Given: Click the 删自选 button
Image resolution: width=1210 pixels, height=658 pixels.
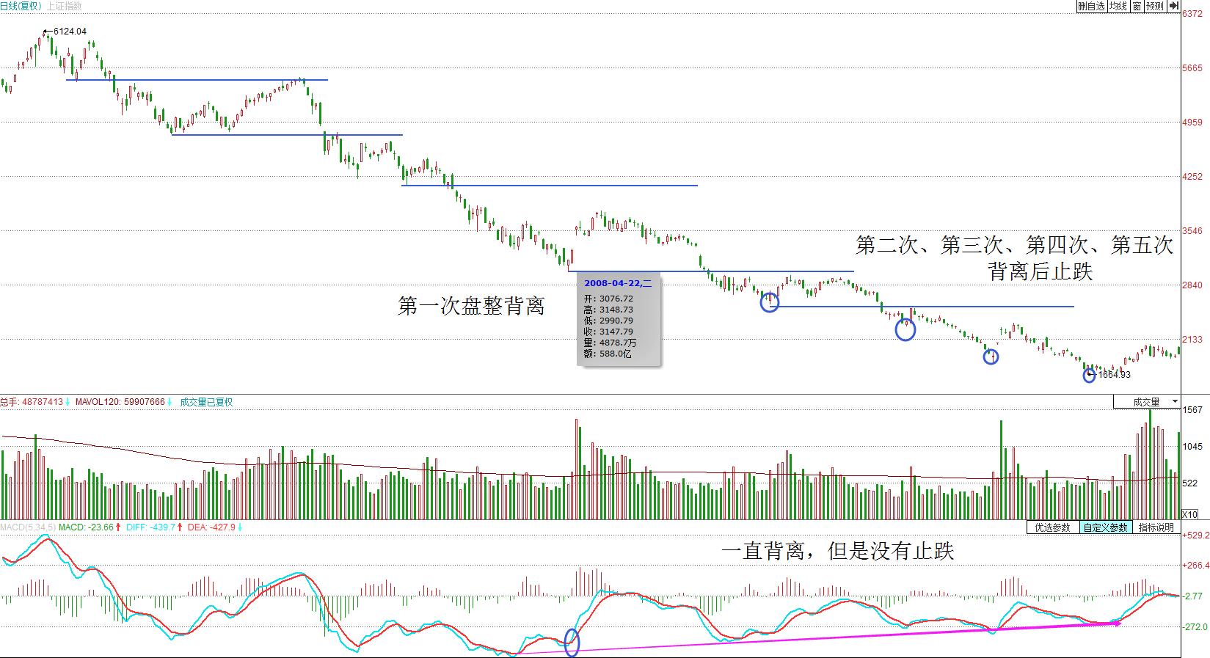Looking at the screenshot, I should click(1091, 6).
